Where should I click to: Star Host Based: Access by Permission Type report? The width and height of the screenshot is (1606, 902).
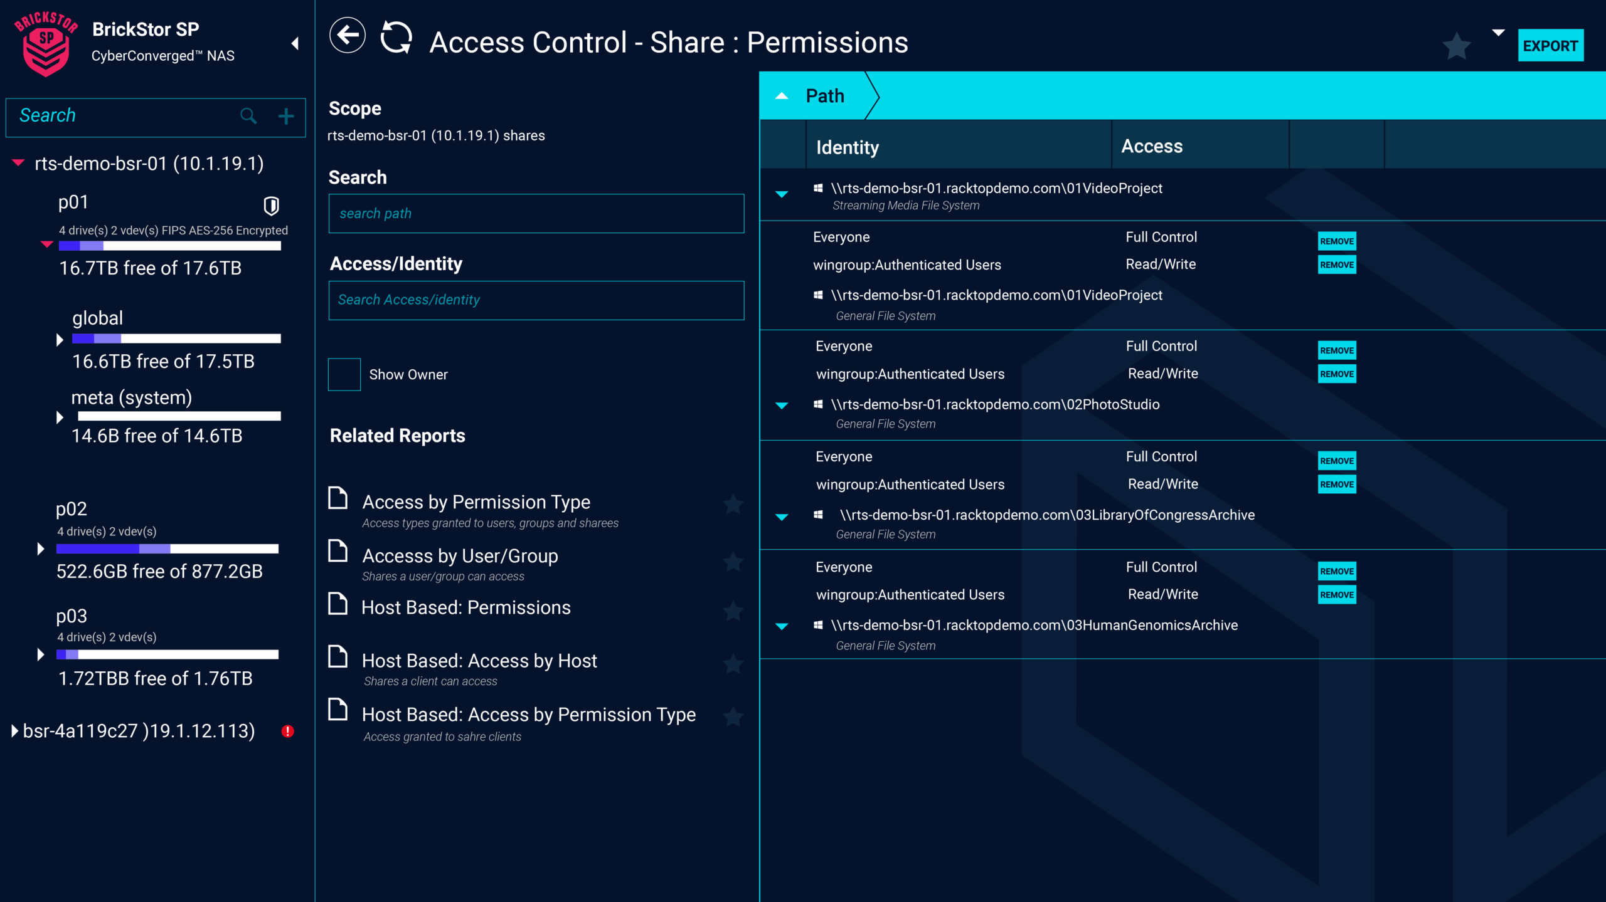point(733,717)
